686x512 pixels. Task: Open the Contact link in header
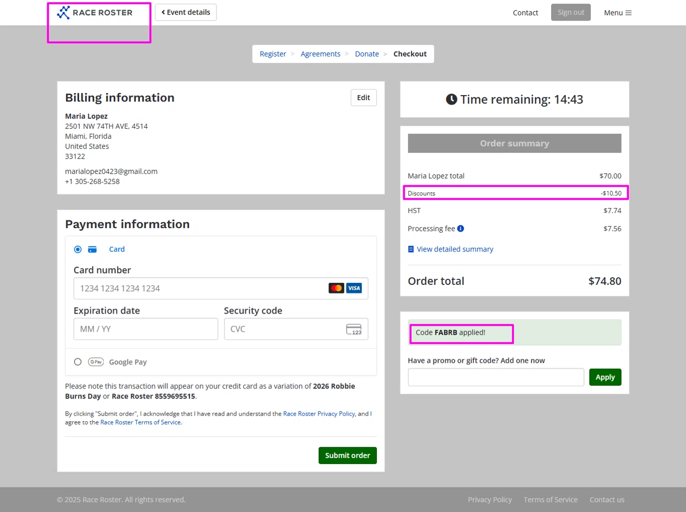tap(525, 13)
